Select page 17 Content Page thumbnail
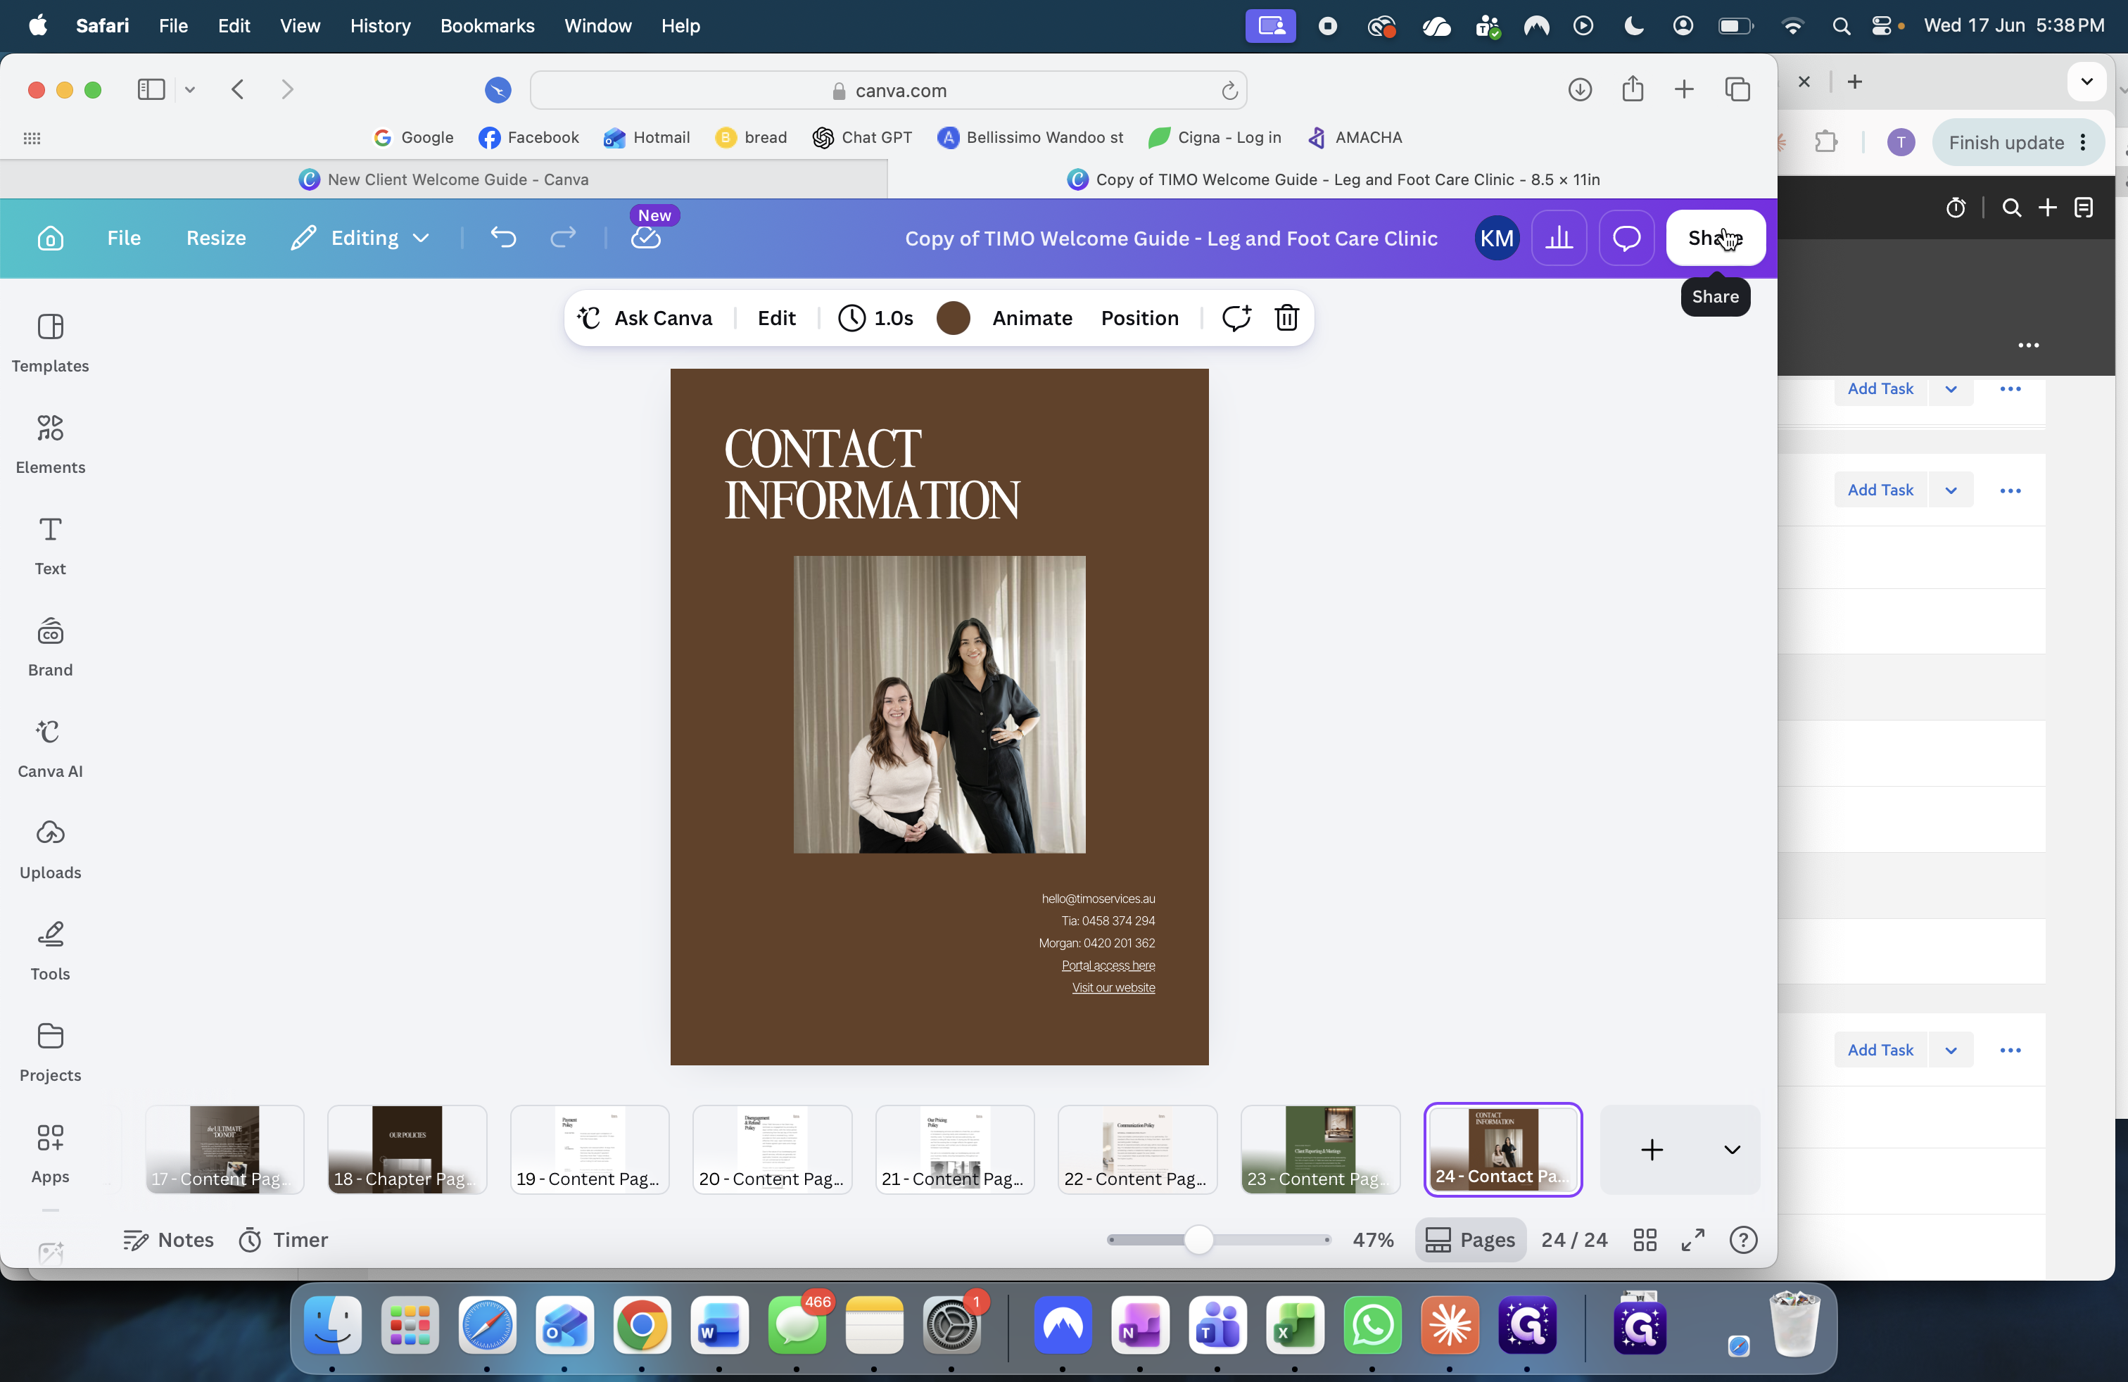Image resolution: width=2128 pixels, height=1382 pixels. point(224,1150)
